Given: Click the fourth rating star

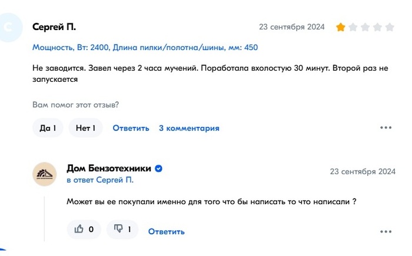Looking at the screenshot, I should point(378,27).
